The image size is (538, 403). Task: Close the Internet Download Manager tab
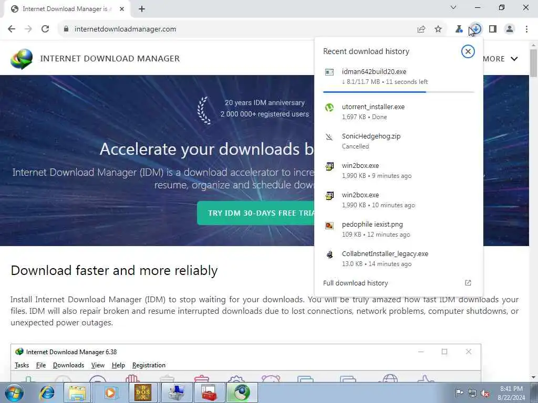pyautogui.click(x=122, y=9)
